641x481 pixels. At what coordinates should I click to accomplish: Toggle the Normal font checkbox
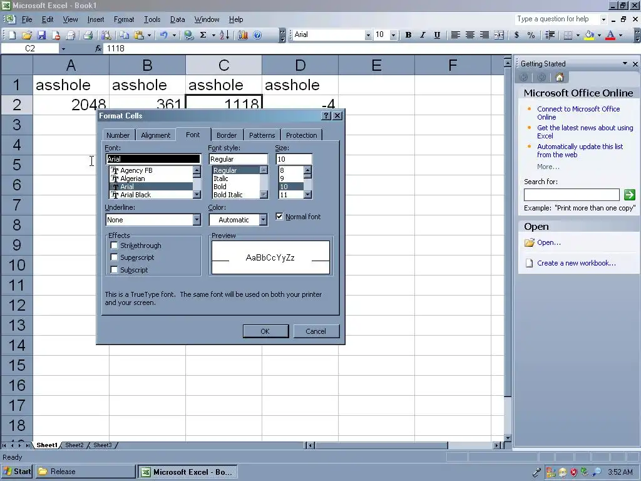tap(279, 216)
